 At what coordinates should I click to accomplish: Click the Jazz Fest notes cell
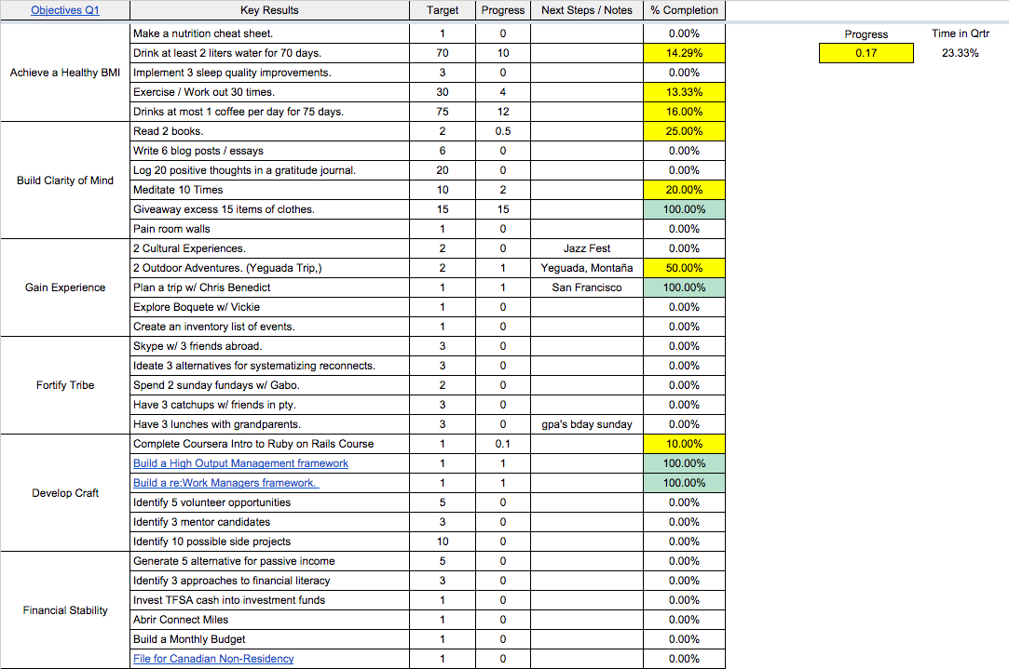point(586,248)
